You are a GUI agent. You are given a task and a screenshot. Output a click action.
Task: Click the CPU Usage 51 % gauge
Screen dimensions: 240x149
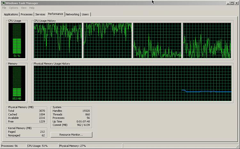17,40
